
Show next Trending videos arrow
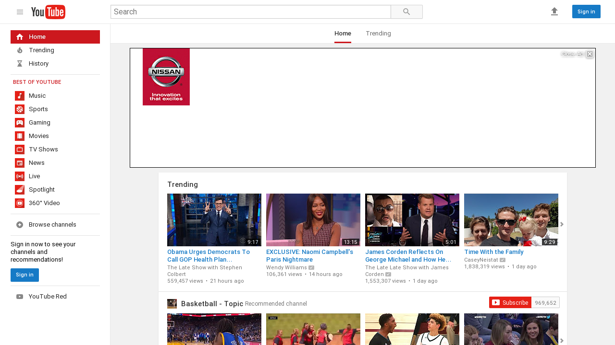click(x=562, y=224)
